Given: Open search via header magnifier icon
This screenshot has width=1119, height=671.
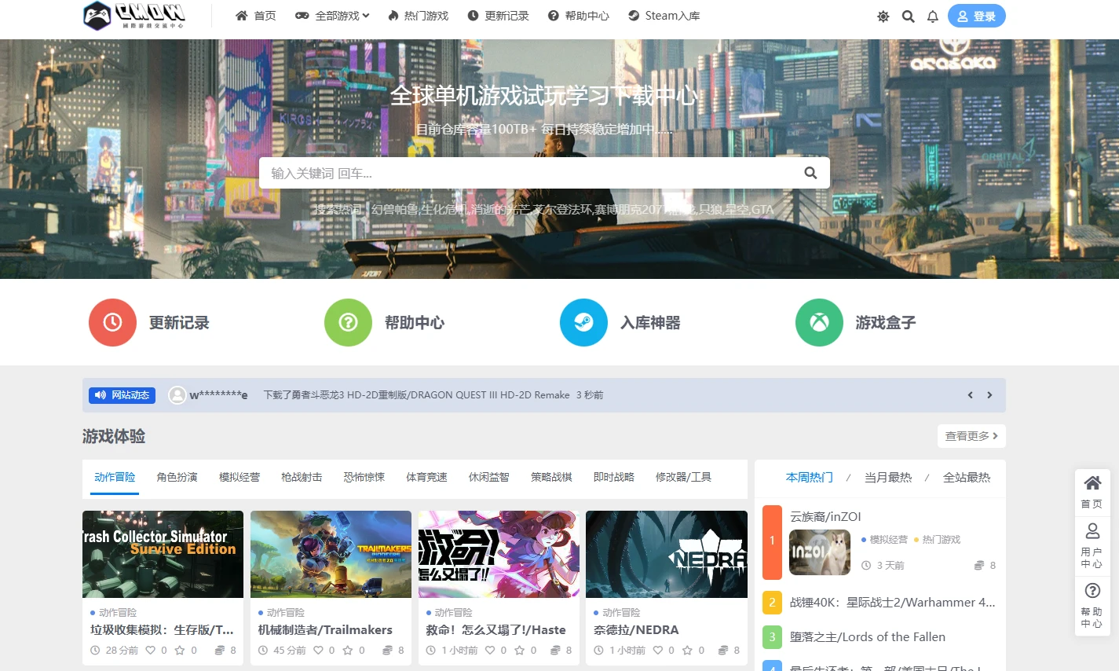Looking at the screenshot, I should click(909, 16).
